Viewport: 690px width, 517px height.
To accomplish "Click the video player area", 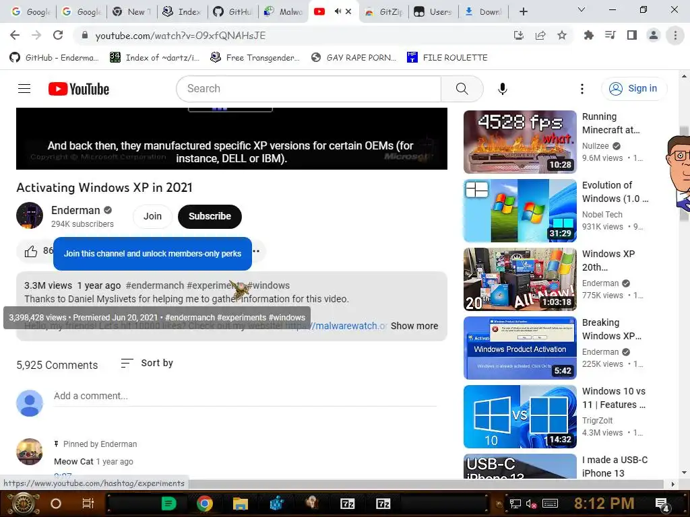I will coord(232,139).
